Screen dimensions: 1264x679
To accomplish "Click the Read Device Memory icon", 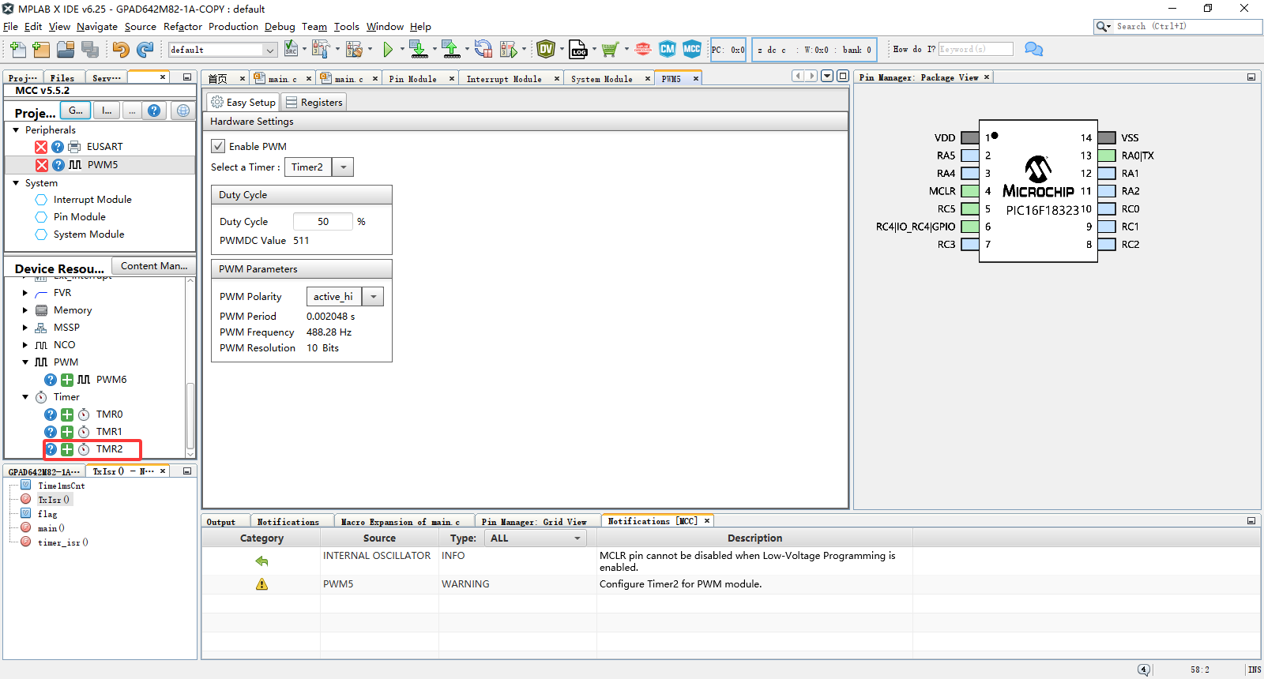I will point(451,49).
